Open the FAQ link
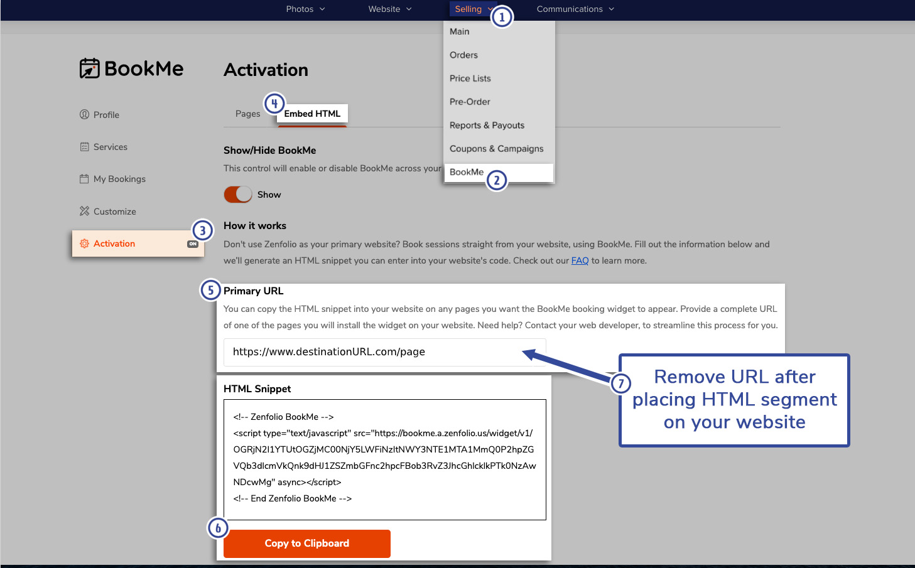 click(580, 260)
